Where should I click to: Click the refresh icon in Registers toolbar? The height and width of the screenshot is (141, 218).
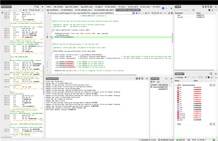pos(195,77)
